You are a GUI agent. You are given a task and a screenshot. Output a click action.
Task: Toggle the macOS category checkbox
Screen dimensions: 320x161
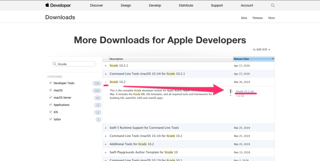50,90
